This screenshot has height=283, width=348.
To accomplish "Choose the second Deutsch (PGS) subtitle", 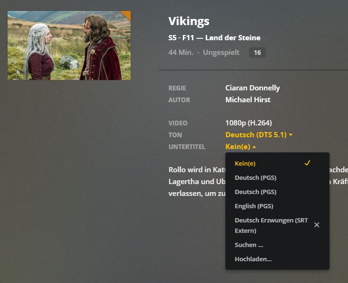I will [x=256, y=192].
